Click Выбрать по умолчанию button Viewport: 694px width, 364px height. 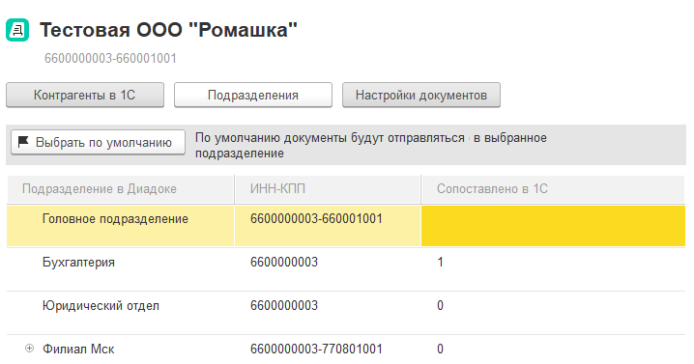coord(98,142)
